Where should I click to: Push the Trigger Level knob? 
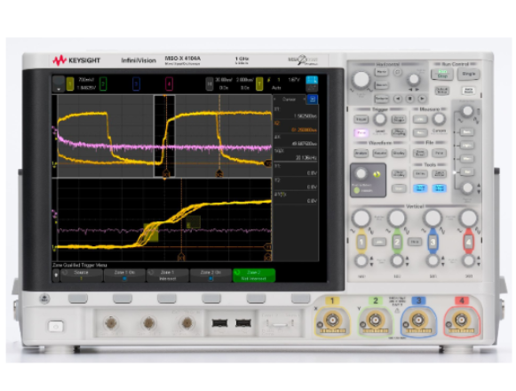(x=380, y=119)
